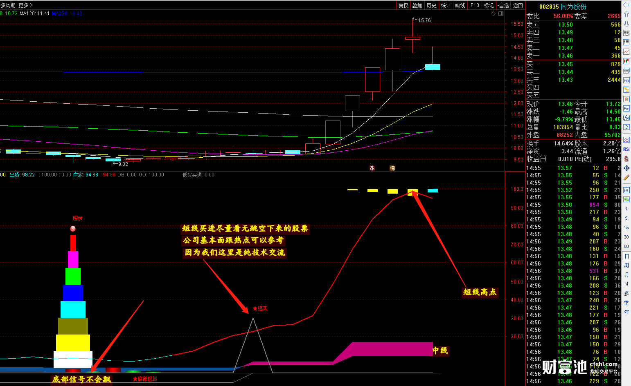The height and width of the screenshot is (386, 631).
Task: Click the MA120: 11.41 indicator label
Action: (x=34, y=13)
